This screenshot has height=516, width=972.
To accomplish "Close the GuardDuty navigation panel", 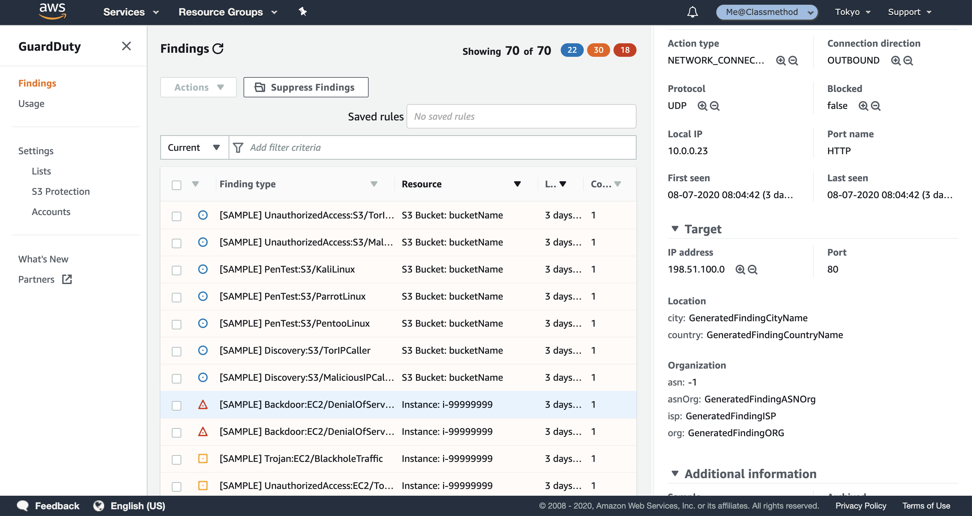I will (126, 46).
